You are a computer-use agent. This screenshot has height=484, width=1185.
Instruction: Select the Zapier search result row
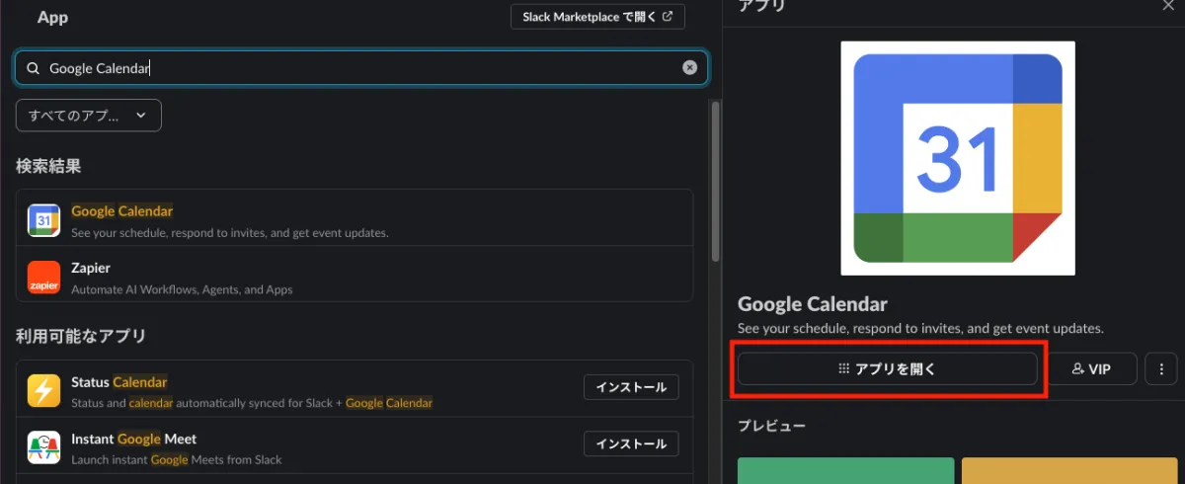pos(355,276)
